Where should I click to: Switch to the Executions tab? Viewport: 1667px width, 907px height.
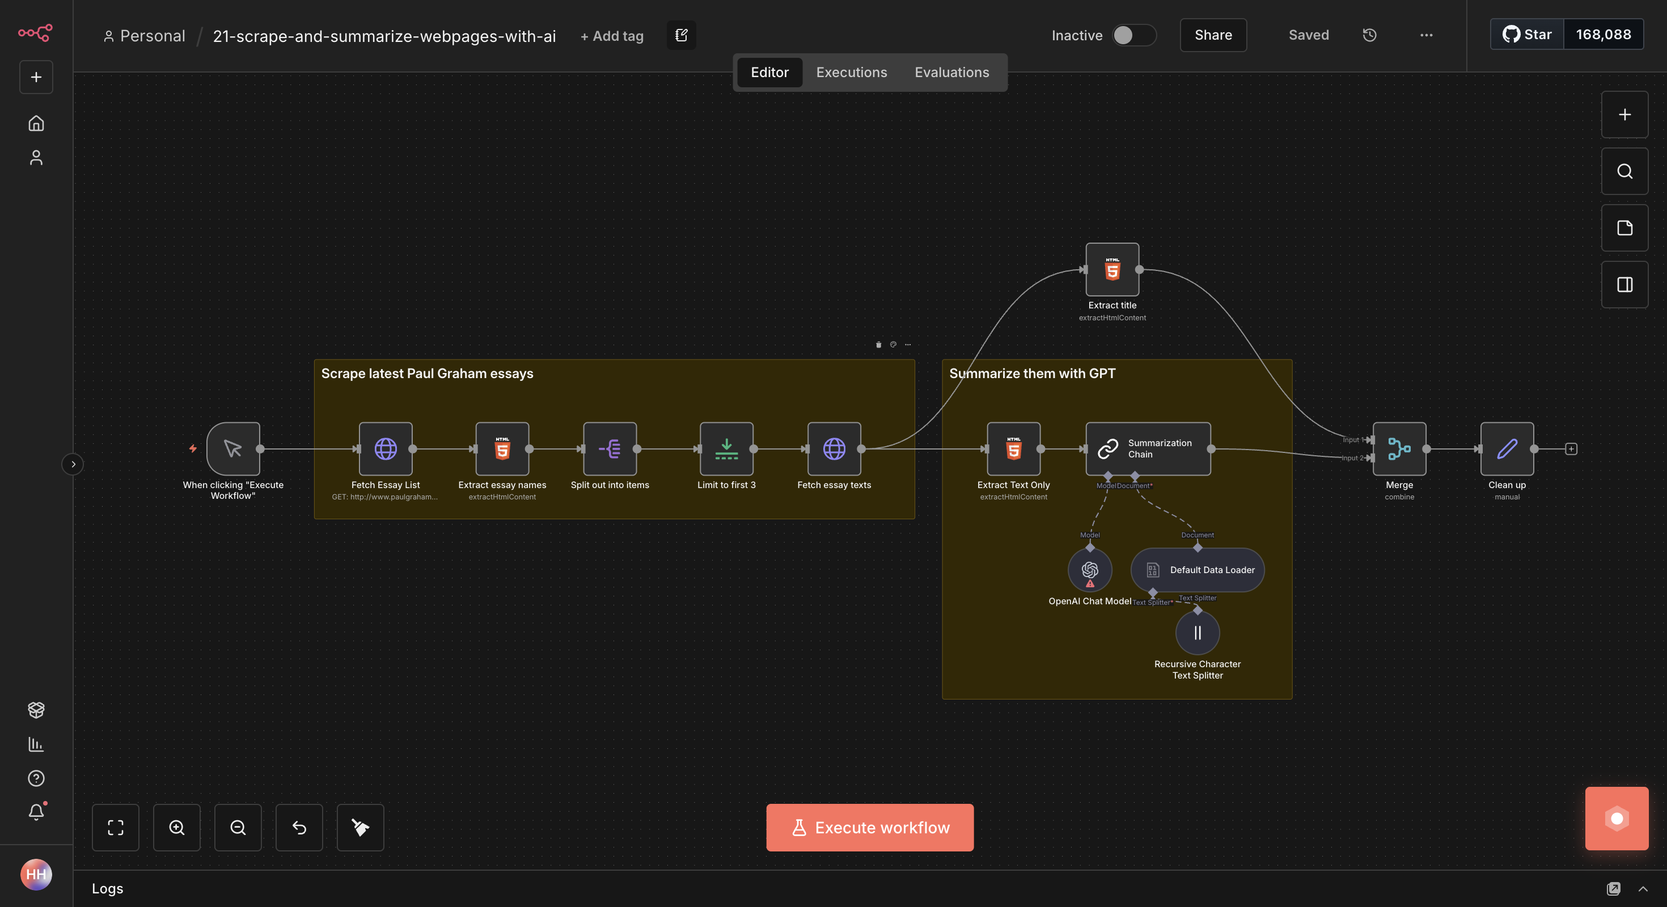[x=851, y=72]
